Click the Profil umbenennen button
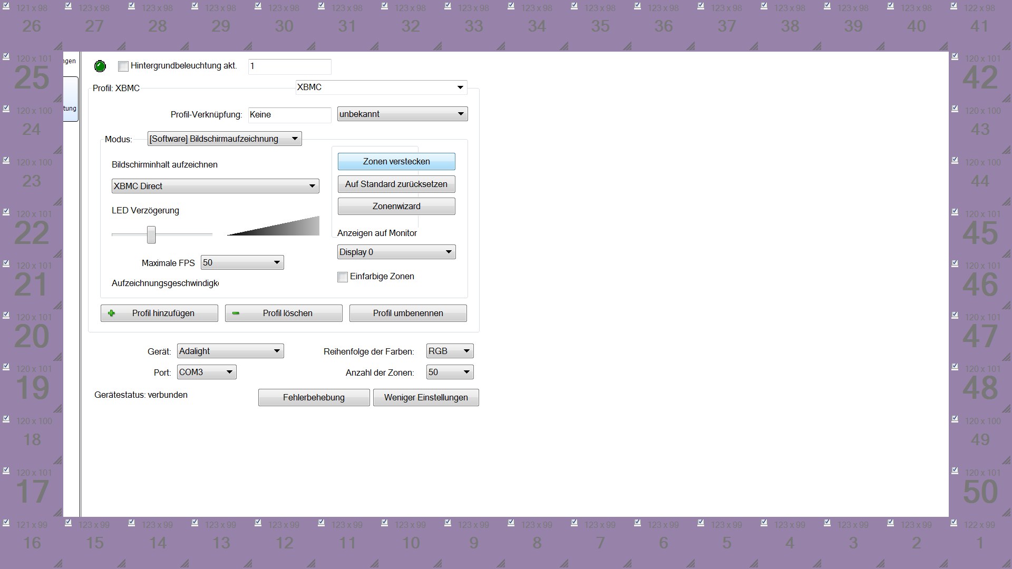The image size is (1012, 569). coord(408,313)
